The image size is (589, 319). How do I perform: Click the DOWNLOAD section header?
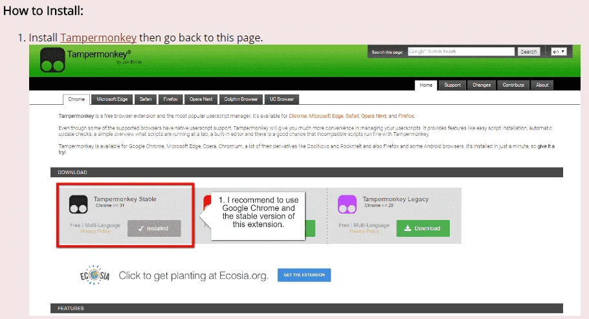click(307, 172)
